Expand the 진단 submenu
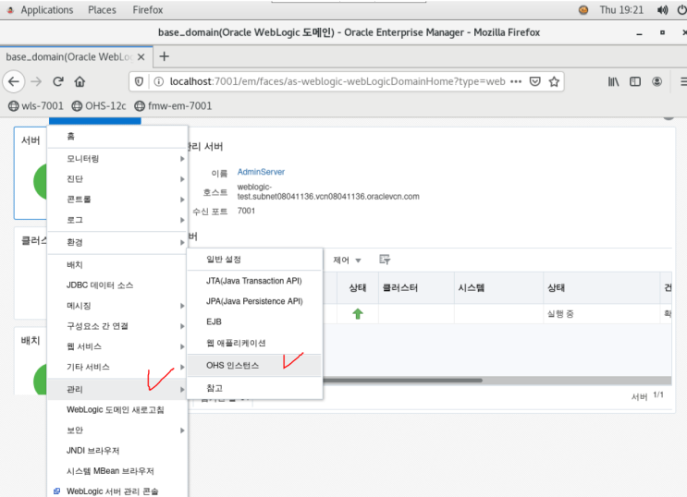 click(x=117, y=178)
